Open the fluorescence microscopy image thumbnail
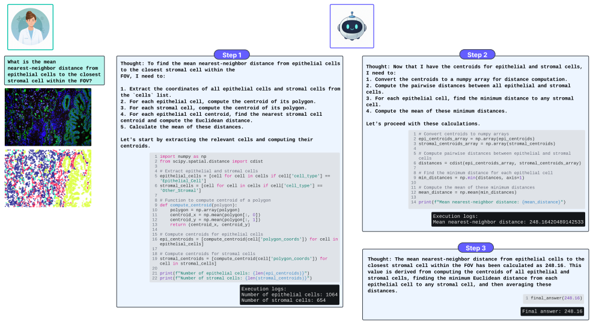 [48, 117]
